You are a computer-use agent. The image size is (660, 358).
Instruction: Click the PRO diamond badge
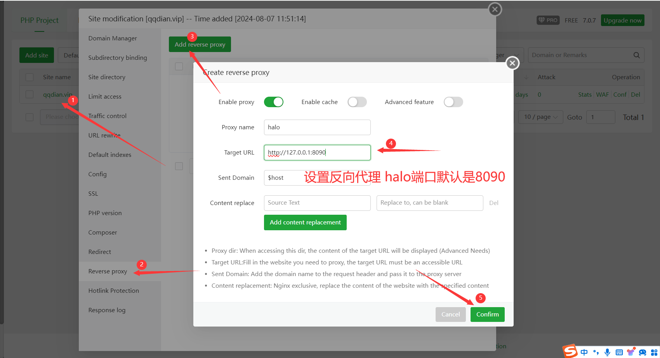(x=548, y=20)
